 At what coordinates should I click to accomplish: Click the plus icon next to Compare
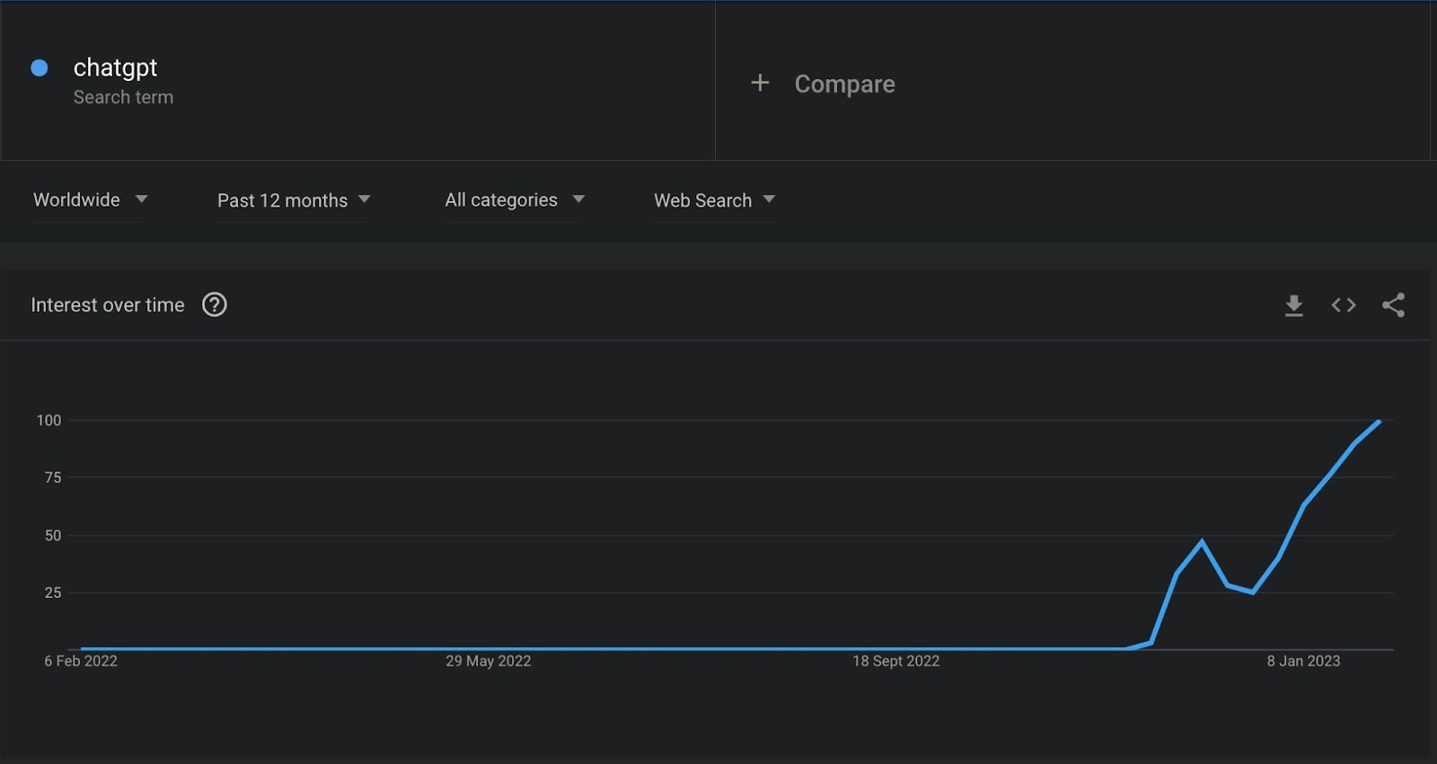click(x=760, y=83)
